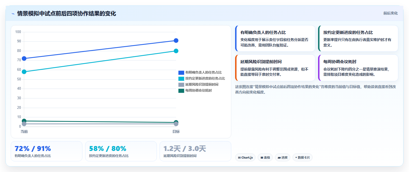Click the 当前 x-axis label

tap(24, 132)
